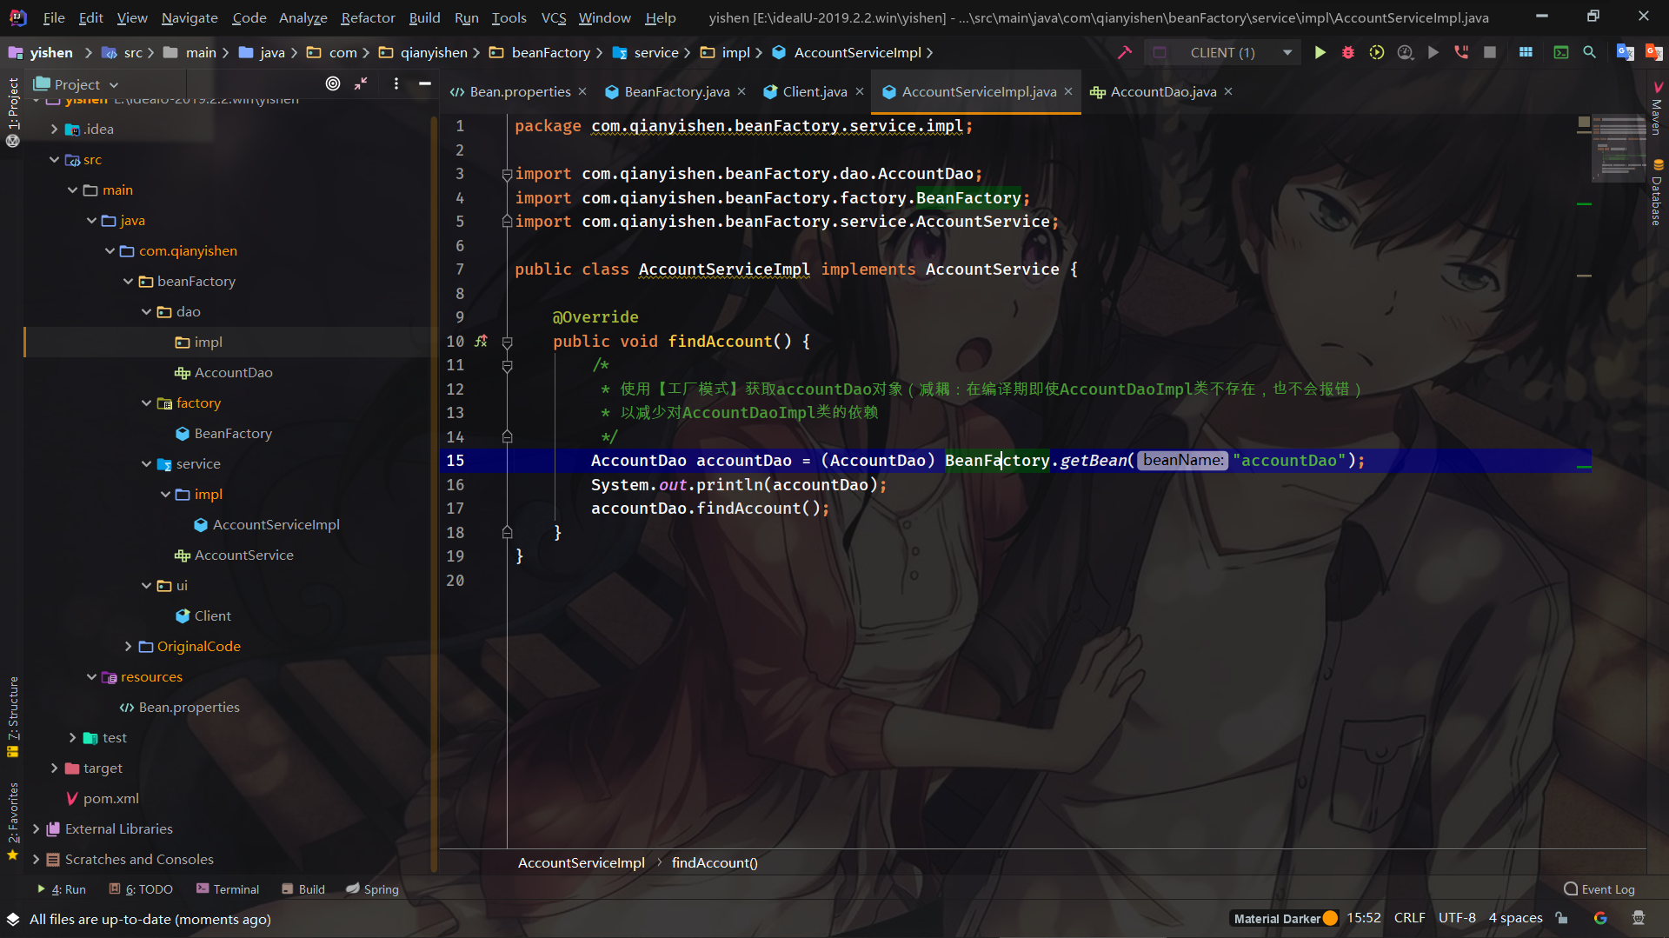Hide the Project tool window with minus icon
Screen dimensions: 1669x938
[424, 83]
